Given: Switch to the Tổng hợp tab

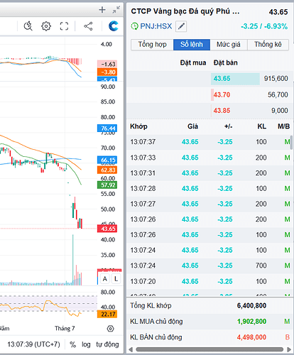Looking at the screenshot, I should pos(152,45).
